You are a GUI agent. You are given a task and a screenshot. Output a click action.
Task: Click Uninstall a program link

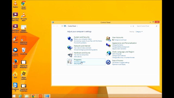pos(80,62)
